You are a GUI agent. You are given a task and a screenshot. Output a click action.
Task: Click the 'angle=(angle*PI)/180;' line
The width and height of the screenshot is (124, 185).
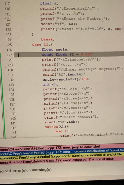66,79
